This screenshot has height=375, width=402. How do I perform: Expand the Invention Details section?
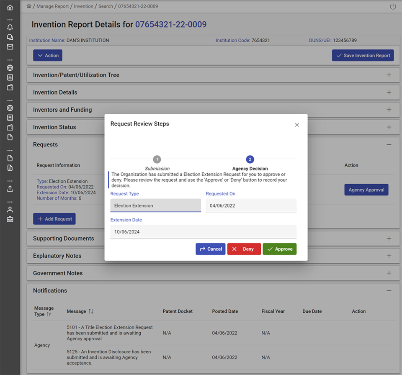point(389,92)
